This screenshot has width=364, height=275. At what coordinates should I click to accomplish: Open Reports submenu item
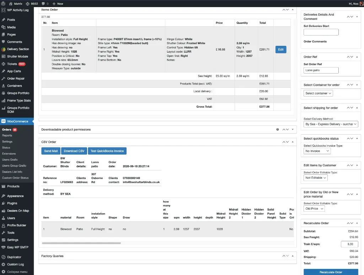[7, 135]
